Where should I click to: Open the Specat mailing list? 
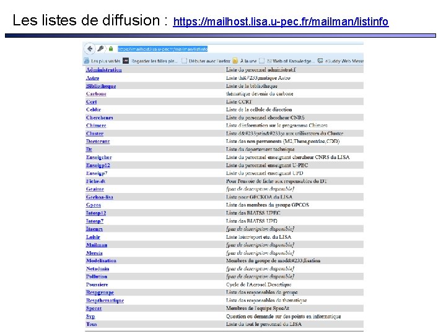[x=94, y=308]
